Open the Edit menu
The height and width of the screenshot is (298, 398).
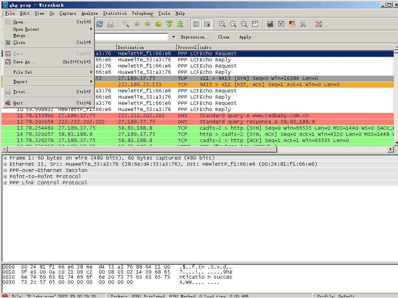click(x=24, y=14)
